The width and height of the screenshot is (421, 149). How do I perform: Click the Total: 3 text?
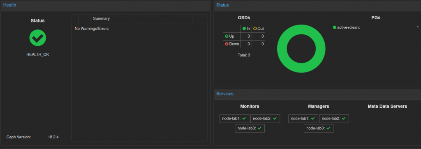[244, 55]
